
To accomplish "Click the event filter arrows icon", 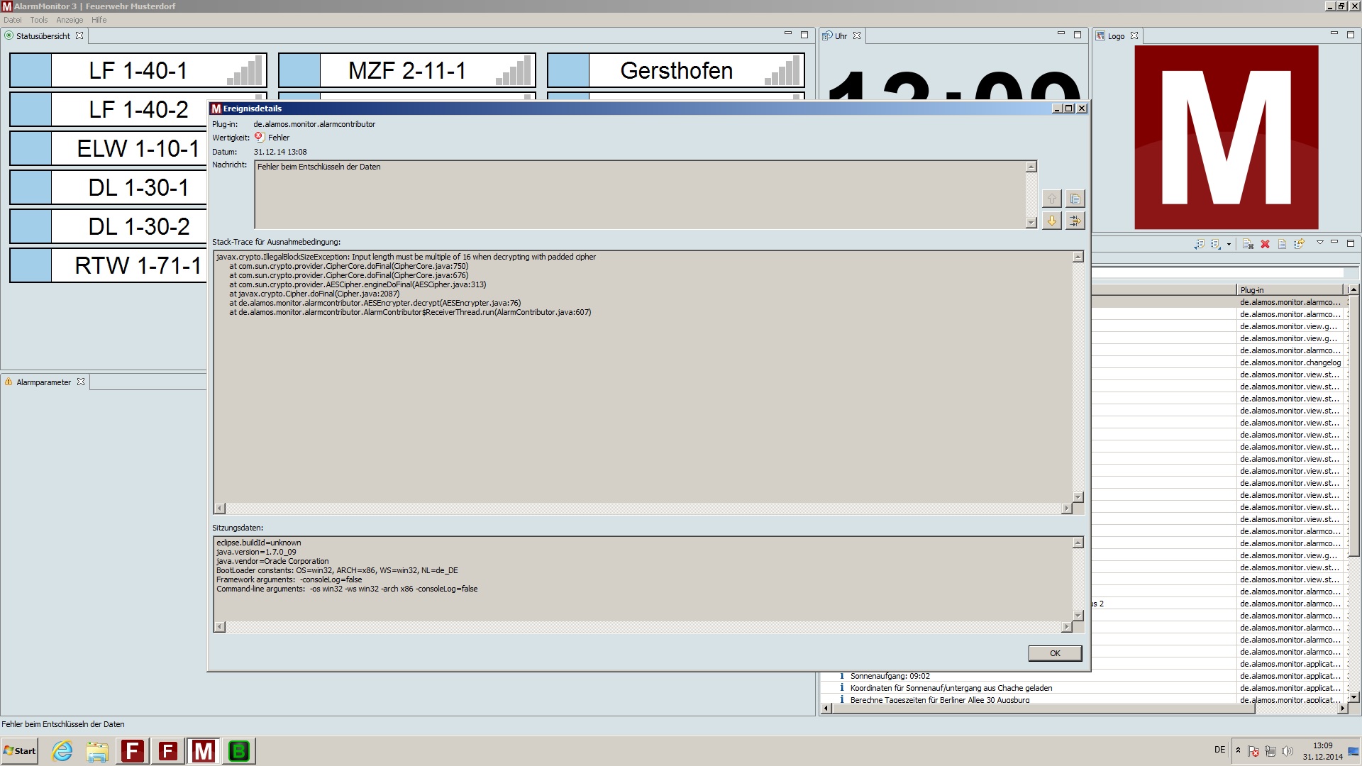I will pos(1075,221).
